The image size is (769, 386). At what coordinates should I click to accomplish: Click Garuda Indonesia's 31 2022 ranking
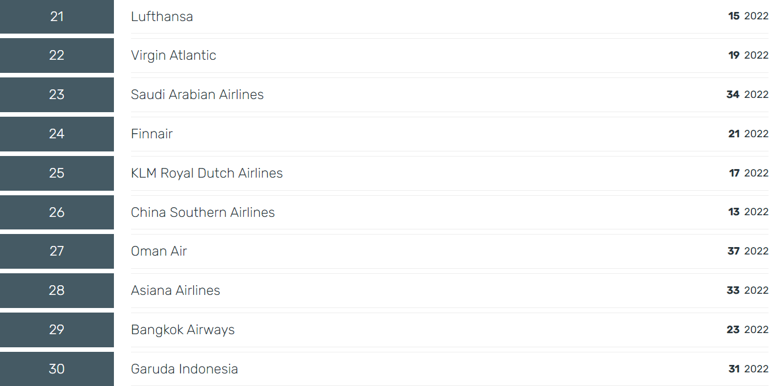coord(748,369)
